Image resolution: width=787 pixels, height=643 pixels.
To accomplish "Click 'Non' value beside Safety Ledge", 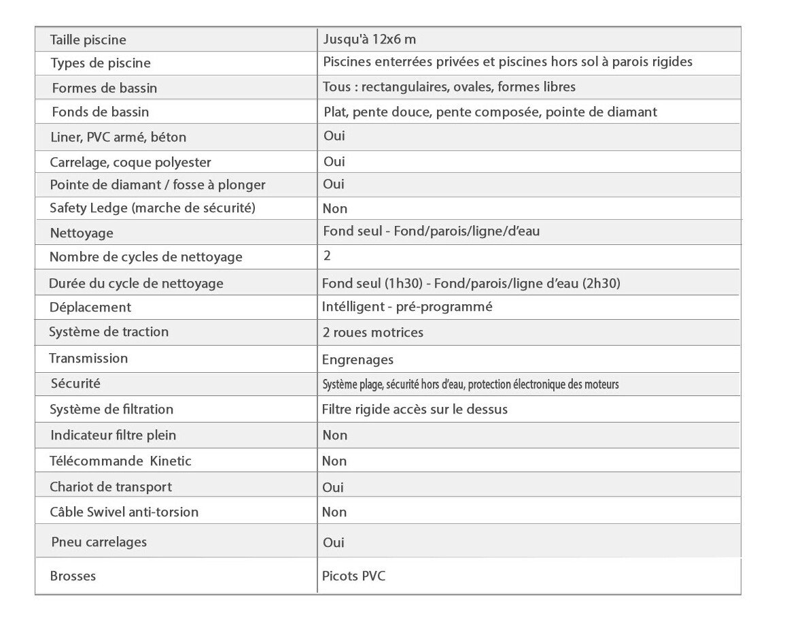I will pyautogui.click(x=335, y=209).
